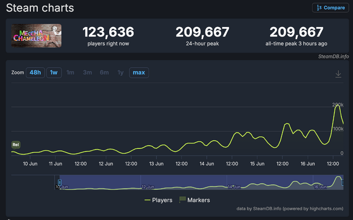
Task: Toggle the Players series in legend
Action: pos(158,200)
